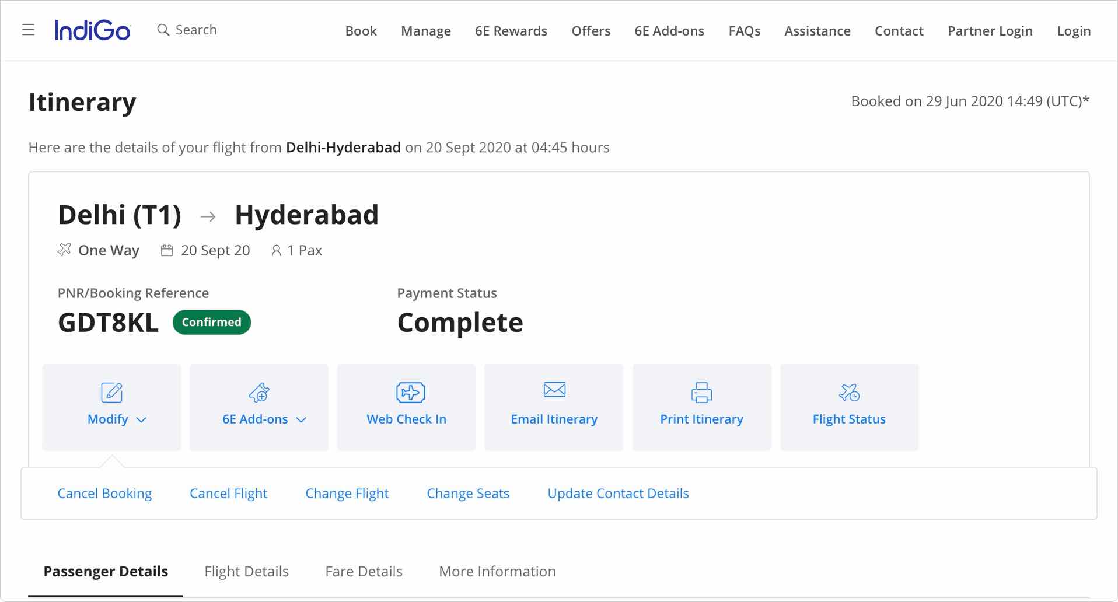
Task: Open the Book menu in the navbar
Action: tap(361, 31)
